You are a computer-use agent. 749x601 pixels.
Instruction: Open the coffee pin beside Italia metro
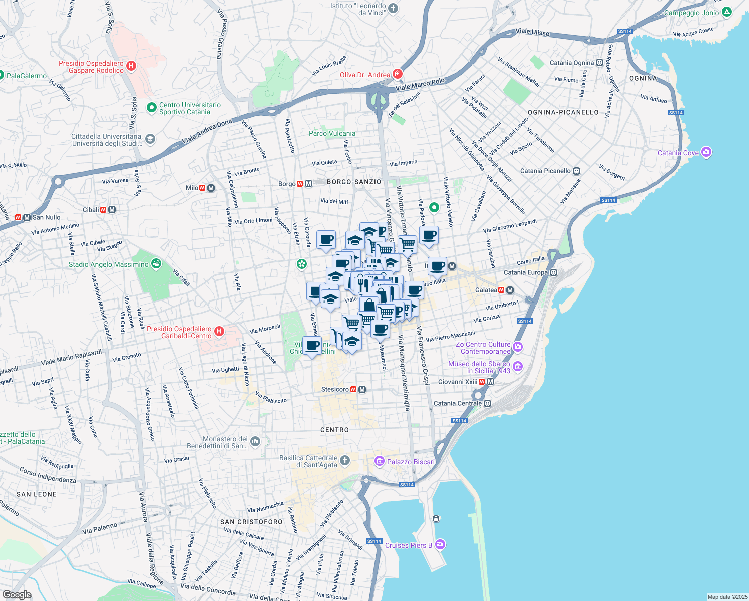click(437, 268)
